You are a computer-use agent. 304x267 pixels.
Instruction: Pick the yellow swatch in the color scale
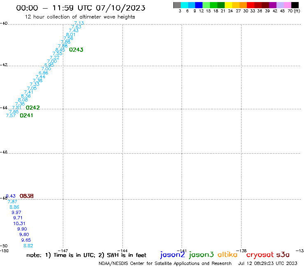pyautogui.click(x=228, y=5)
